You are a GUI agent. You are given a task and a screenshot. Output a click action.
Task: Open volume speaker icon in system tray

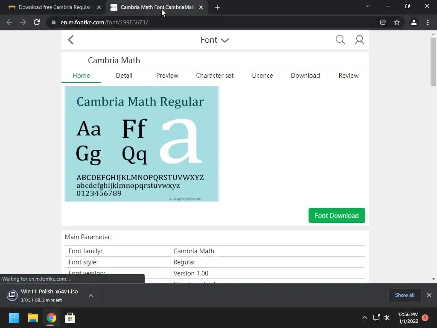[387, 318]
